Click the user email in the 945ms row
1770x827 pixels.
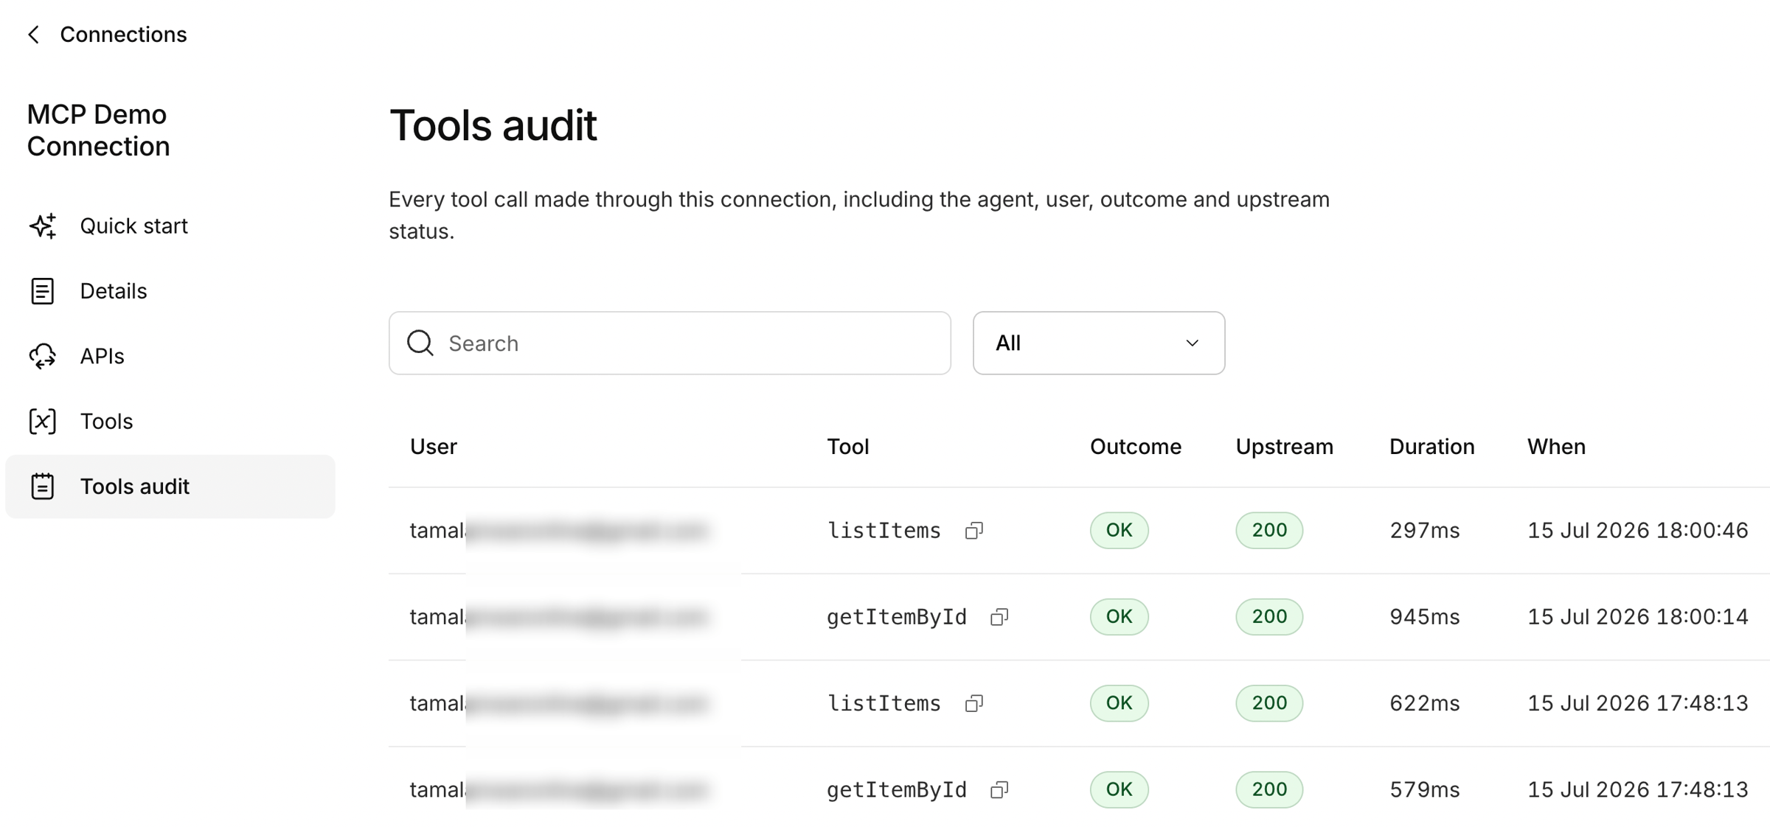(559, 617)
